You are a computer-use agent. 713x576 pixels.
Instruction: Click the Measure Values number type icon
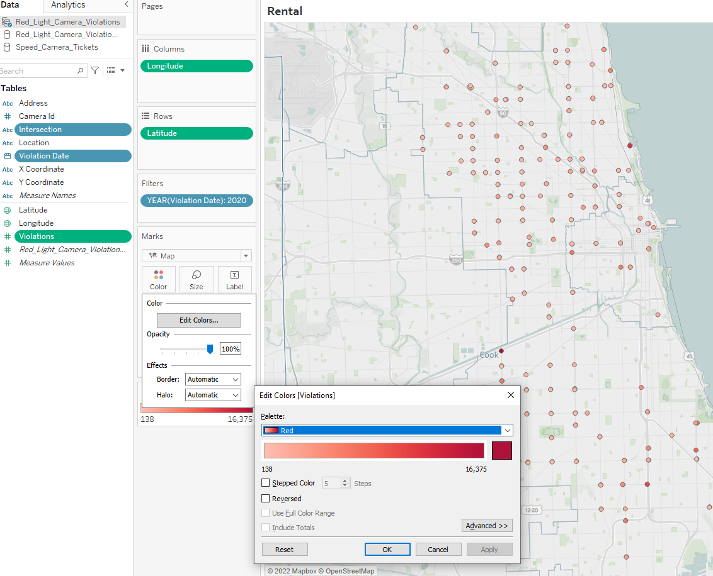pyautogui.click(x=8, y=263)
